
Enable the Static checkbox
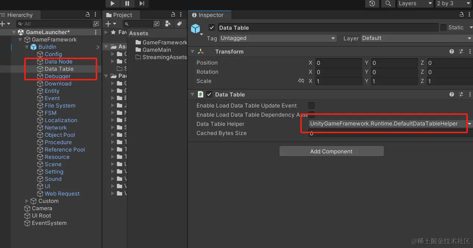pyautogui.click(x=444, y=28)
